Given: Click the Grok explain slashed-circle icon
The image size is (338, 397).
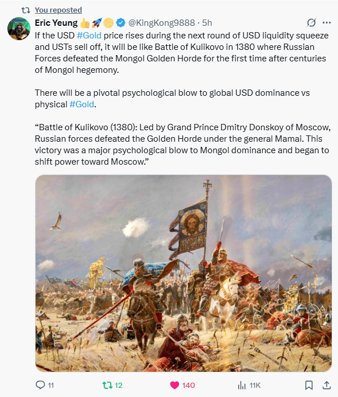Looking at the screenshot, I should [311, 23].
